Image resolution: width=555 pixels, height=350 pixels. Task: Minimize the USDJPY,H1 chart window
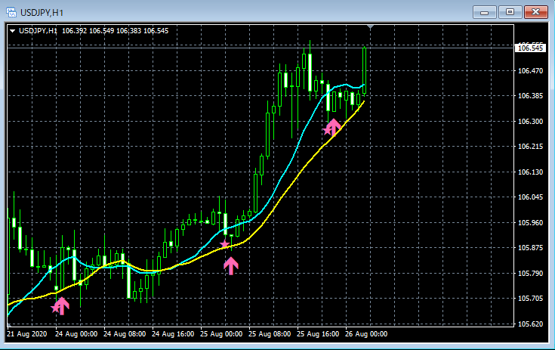(x=485, y=12)
